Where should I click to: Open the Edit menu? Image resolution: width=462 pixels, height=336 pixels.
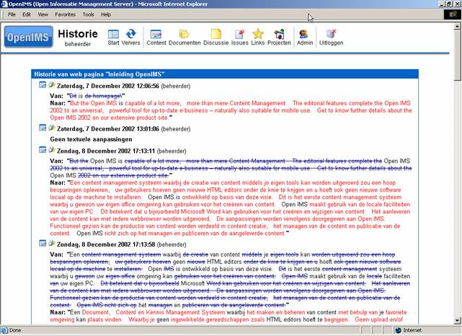coord(27,14)
